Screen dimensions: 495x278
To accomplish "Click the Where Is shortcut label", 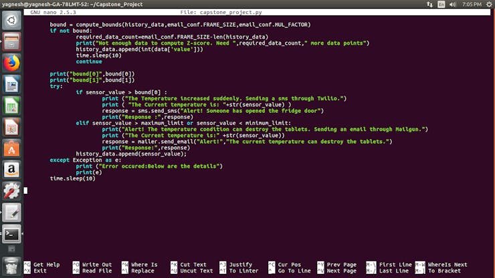I will [144, 265].
